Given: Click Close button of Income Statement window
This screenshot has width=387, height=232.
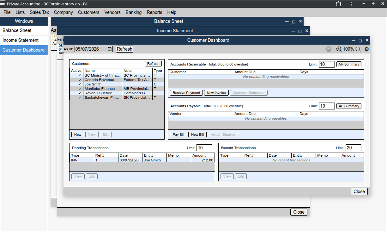Looking at the screenshot, I should click(299, 212).
